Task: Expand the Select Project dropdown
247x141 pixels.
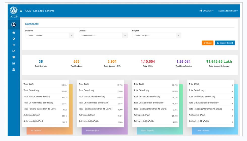Action: 157,36
